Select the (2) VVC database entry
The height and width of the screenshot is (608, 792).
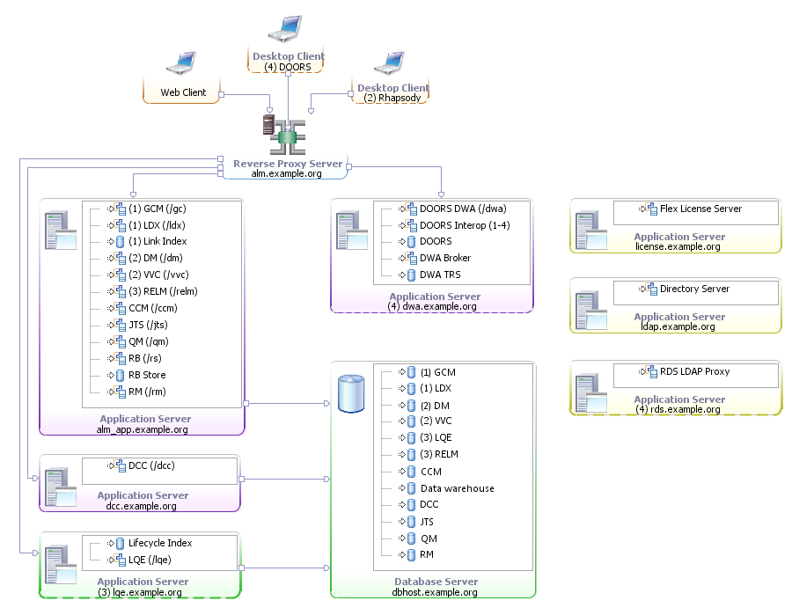425,421
